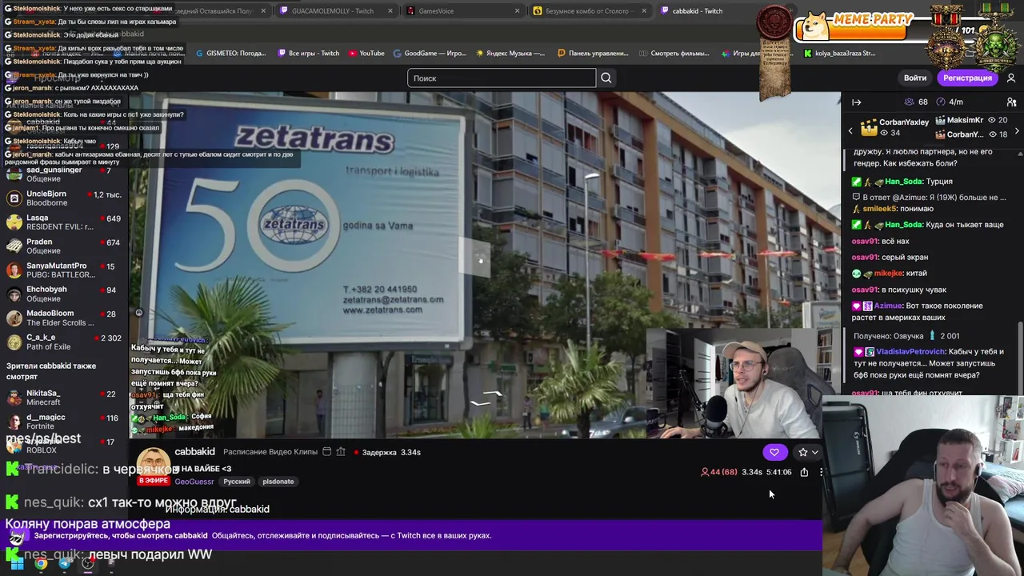Open sad_gunslinger channel in sidebar

point(64,174)
